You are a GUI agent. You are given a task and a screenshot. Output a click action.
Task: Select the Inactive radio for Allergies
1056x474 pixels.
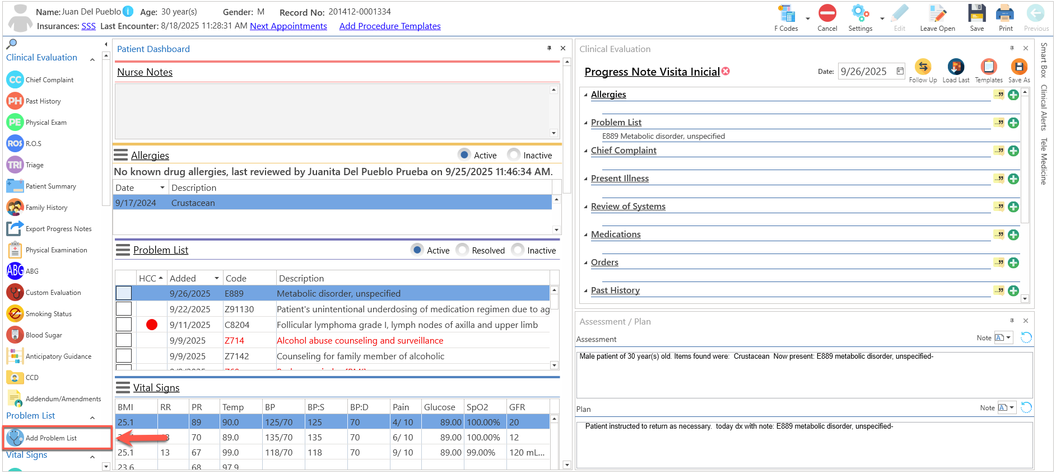pos(513,154)
